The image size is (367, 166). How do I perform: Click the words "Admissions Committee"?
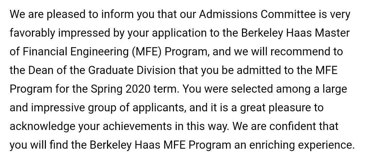pyautogui.click(x=257, y=15)
